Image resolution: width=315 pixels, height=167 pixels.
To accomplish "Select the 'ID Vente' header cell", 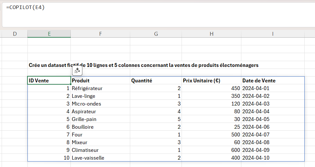I will [x=49, y=81].
